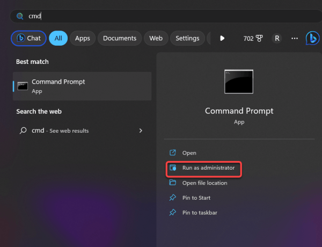
Task: Click the web search magnifier icon beside cmd
Action: pos(23,130)
